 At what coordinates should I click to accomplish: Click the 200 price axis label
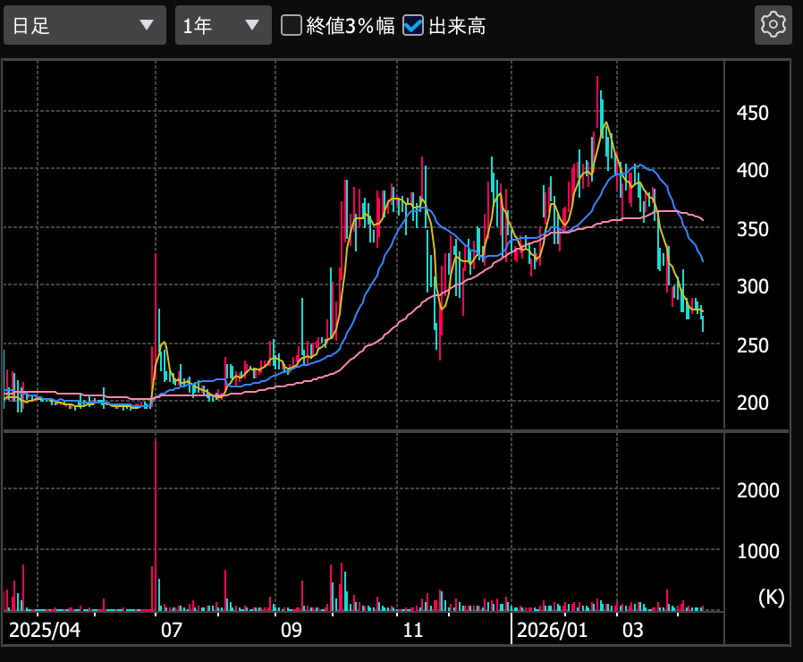752,403
